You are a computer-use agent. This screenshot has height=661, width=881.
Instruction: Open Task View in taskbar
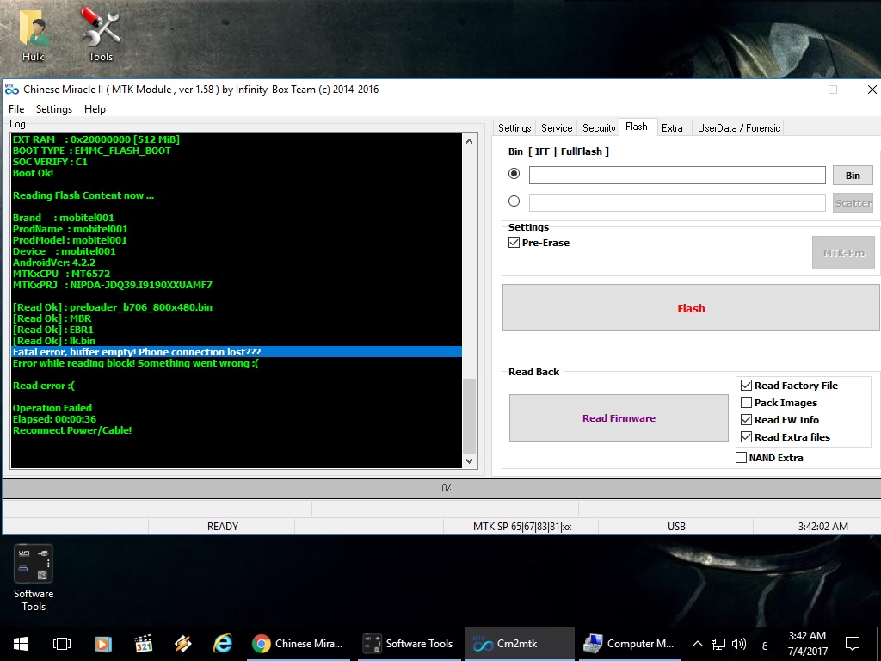62,644
